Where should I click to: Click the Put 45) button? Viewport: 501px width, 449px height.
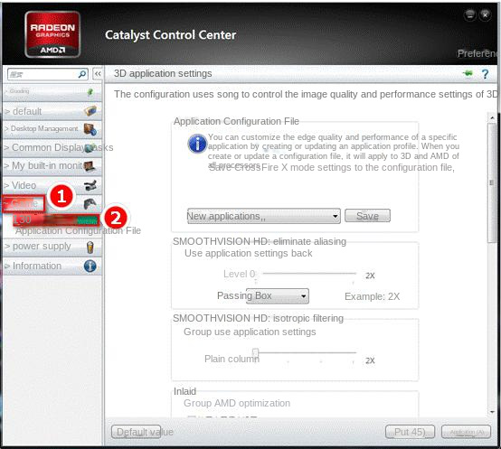pos(410,432)
